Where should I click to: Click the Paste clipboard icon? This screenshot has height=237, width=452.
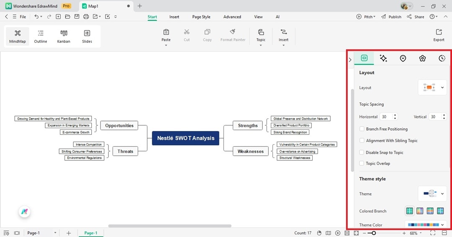[166, 32]
